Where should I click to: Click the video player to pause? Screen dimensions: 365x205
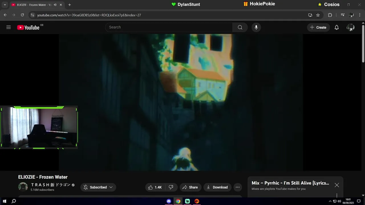click(x=181, y=102)
